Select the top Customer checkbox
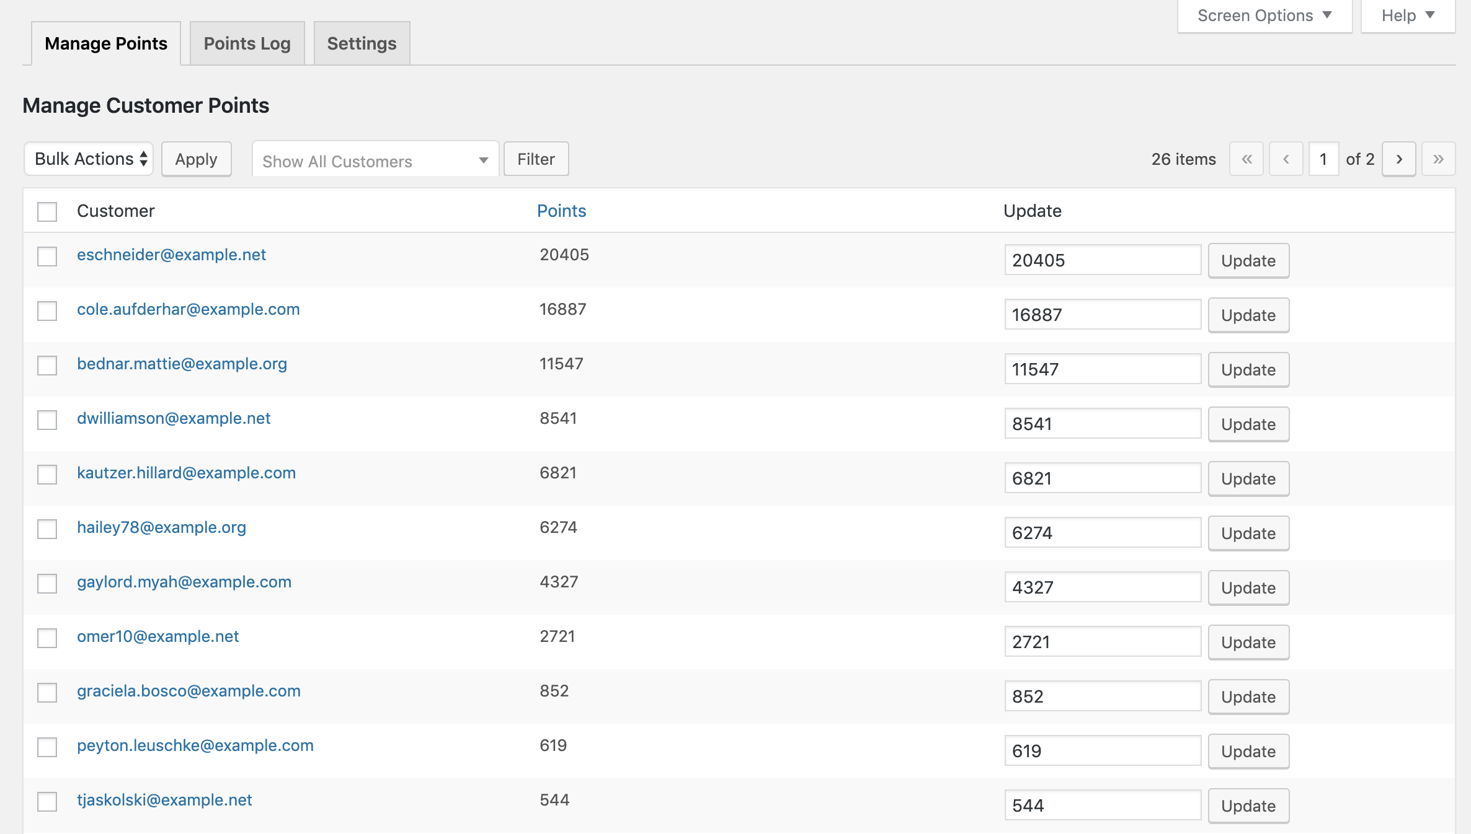 click(x=47, y=211)
